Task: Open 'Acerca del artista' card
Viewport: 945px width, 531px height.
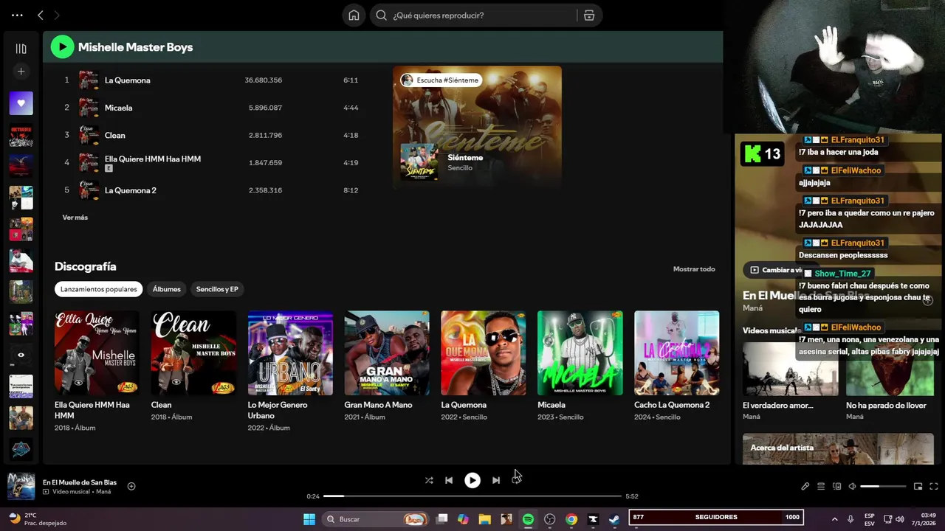Action: click(x=837, y=448)
